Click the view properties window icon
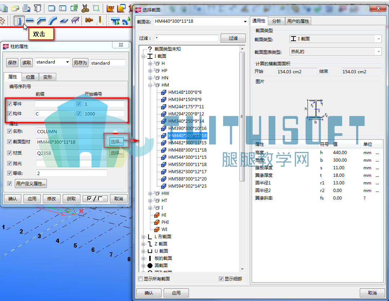Viewport: 389px width, 301px height. 63,8
